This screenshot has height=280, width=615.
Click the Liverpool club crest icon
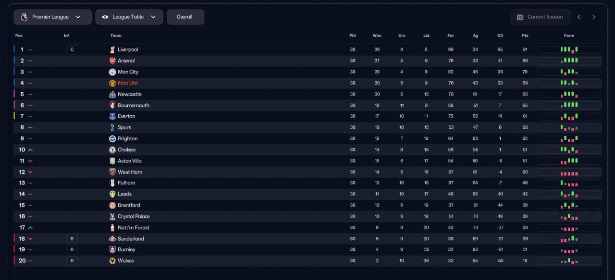pos(112,50)
